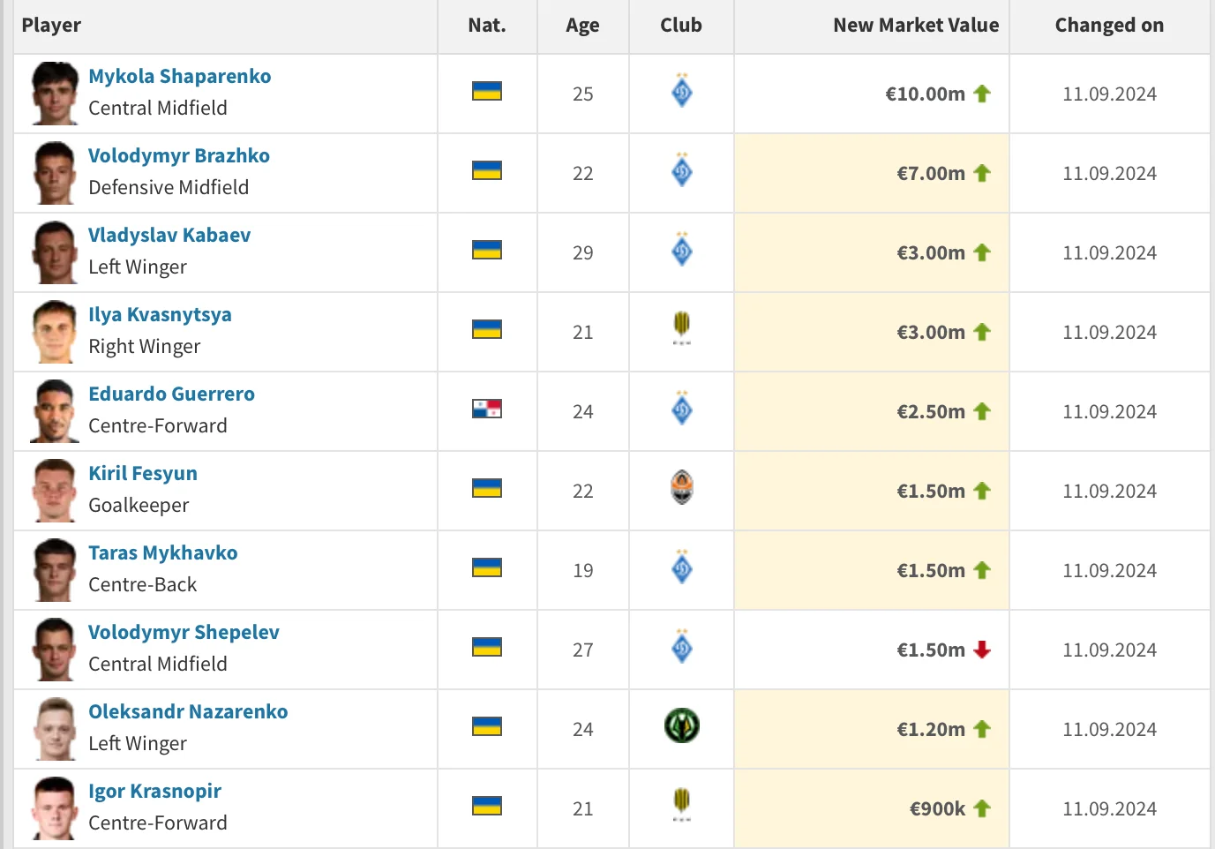1215x849 pixels.
Task: Open Vladyslav Kabaev's player profile link
Action: 169,236
